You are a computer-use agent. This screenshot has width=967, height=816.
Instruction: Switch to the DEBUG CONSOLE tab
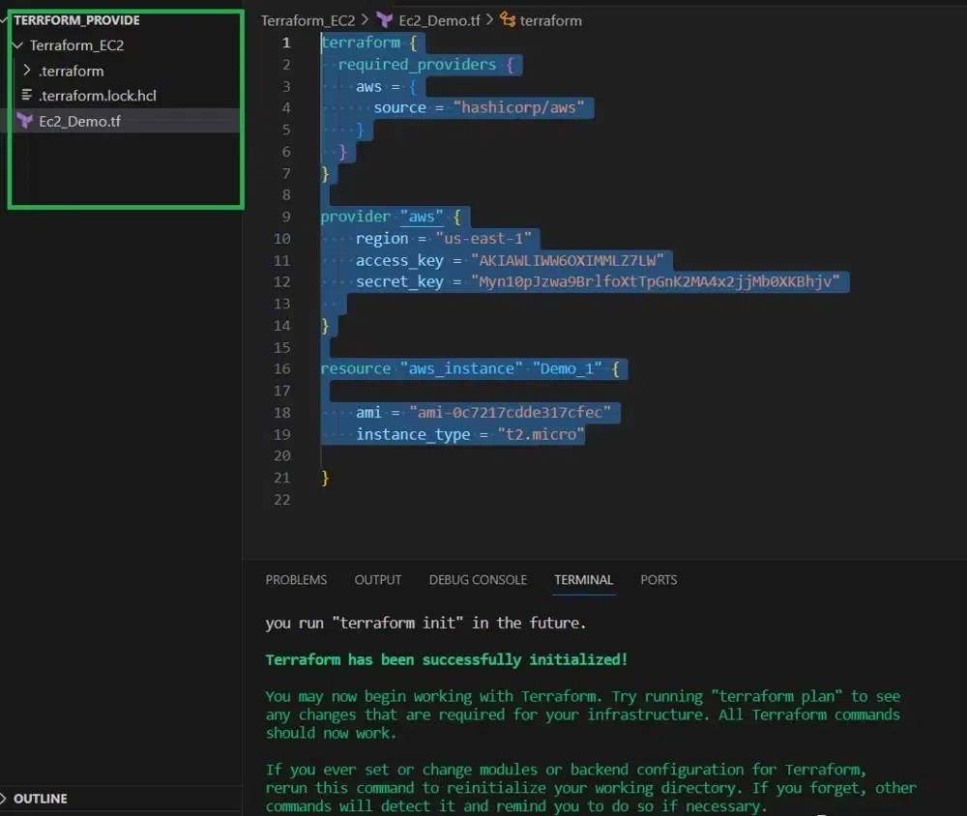coord(478,579)
